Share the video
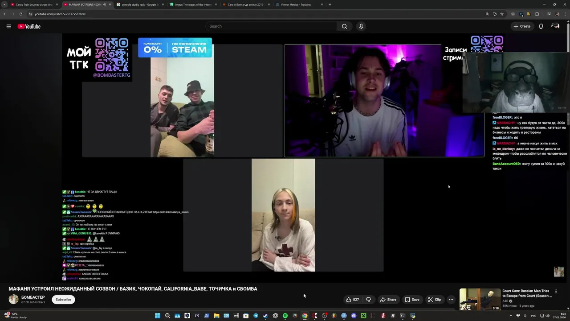This screenshot has width=570, height=321. click(x=388, y=300)
